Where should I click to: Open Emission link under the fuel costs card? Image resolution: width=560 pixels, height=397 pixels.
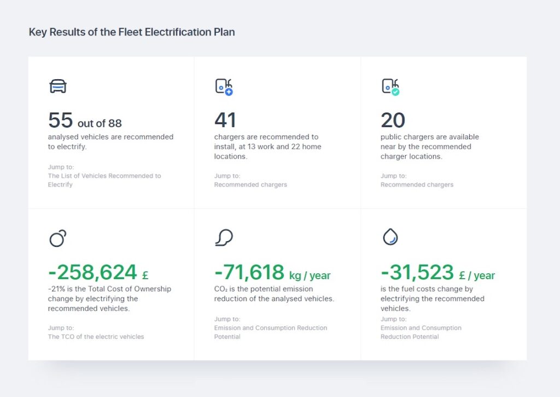pos(421,332)
